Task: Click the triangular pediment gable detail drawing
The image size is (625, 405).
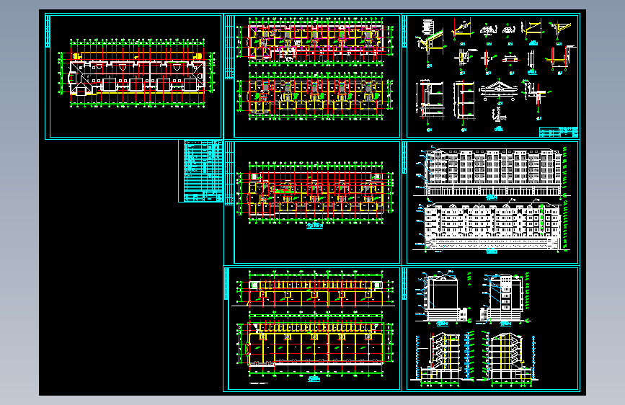Action: click(x=500, y=92)
